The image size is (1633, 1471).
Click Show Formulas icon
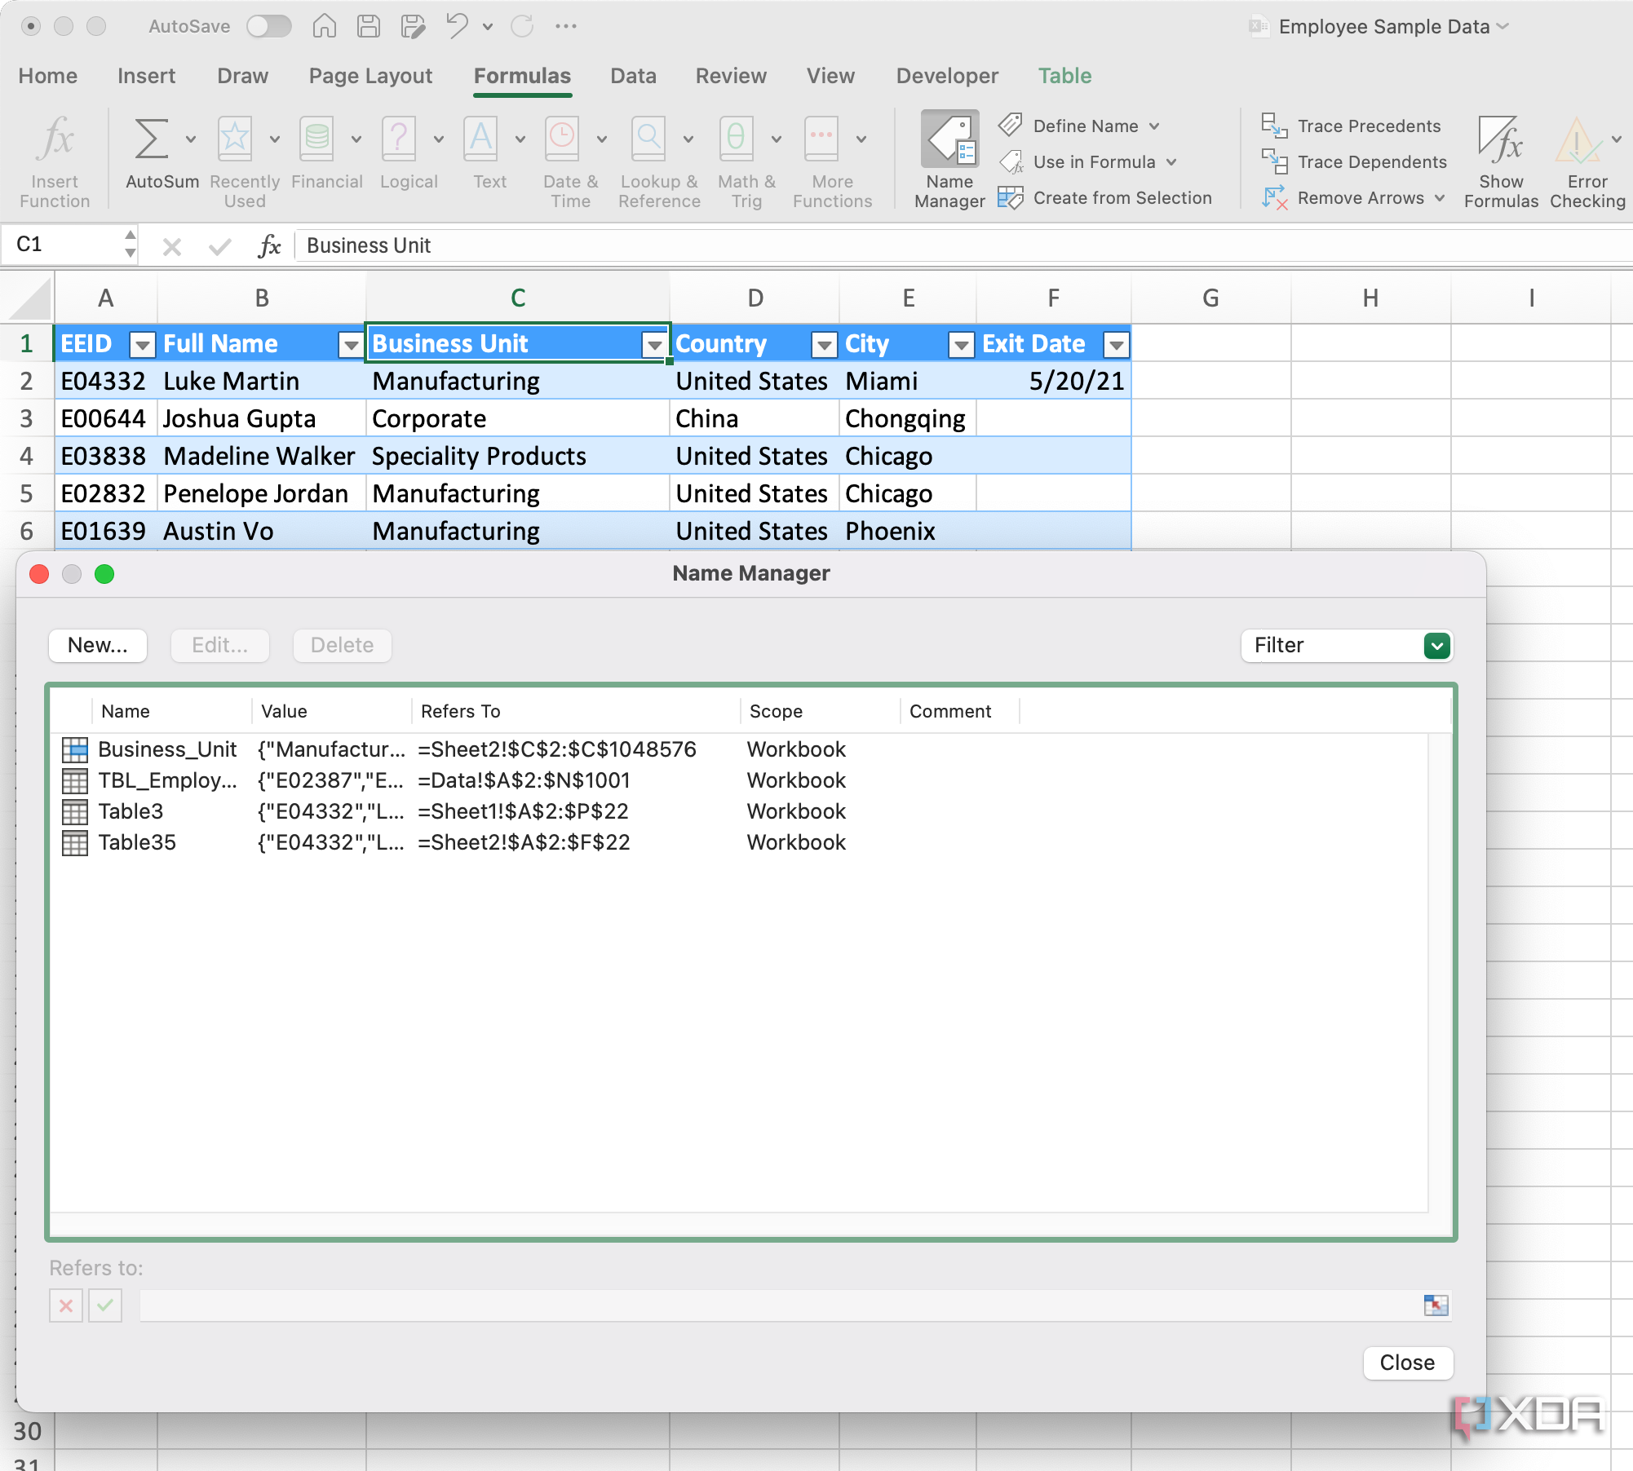coord(1501,140)
